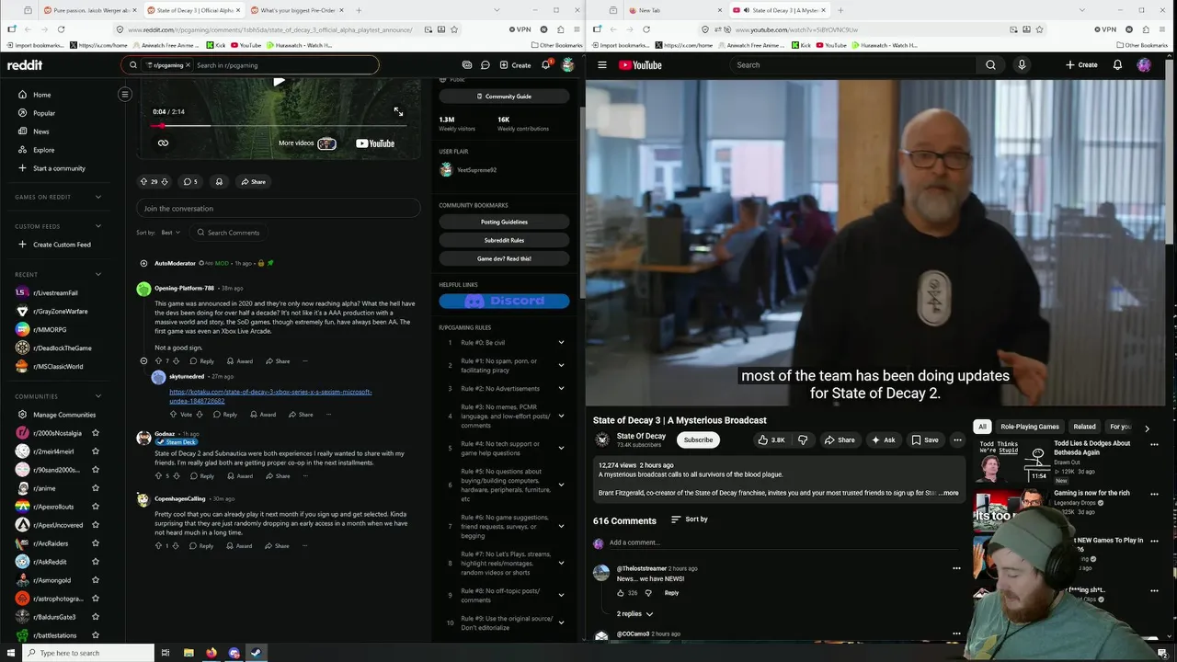
Task: Collapse Recent section in sidebar
Action: [x=97, y=274]
